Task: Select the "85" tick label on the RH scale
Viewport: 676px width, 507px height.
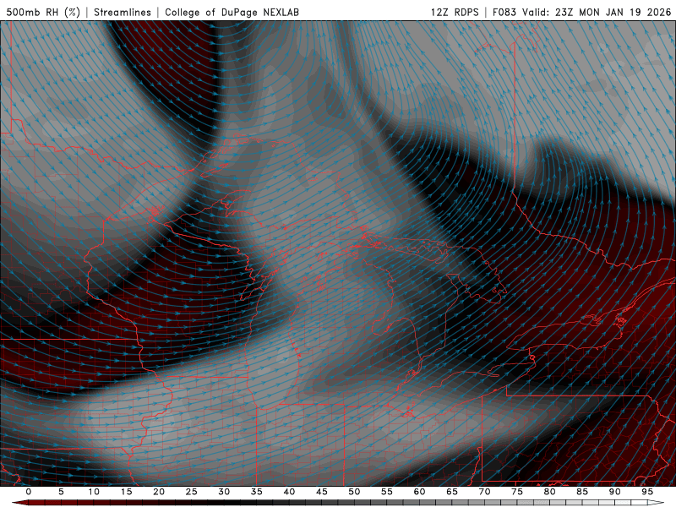Action: point(582,492)
